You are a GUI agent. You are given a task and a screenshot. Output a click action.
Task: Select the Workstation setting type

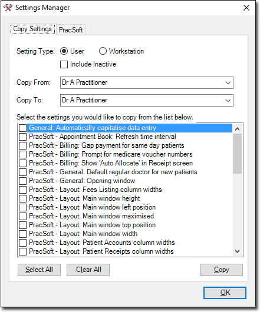click(x=103, y=51)
